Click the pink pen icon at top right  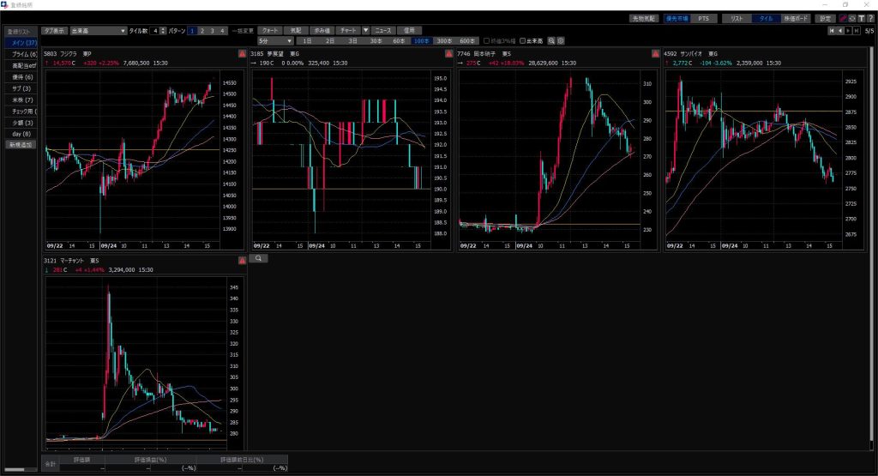[842, 18]
